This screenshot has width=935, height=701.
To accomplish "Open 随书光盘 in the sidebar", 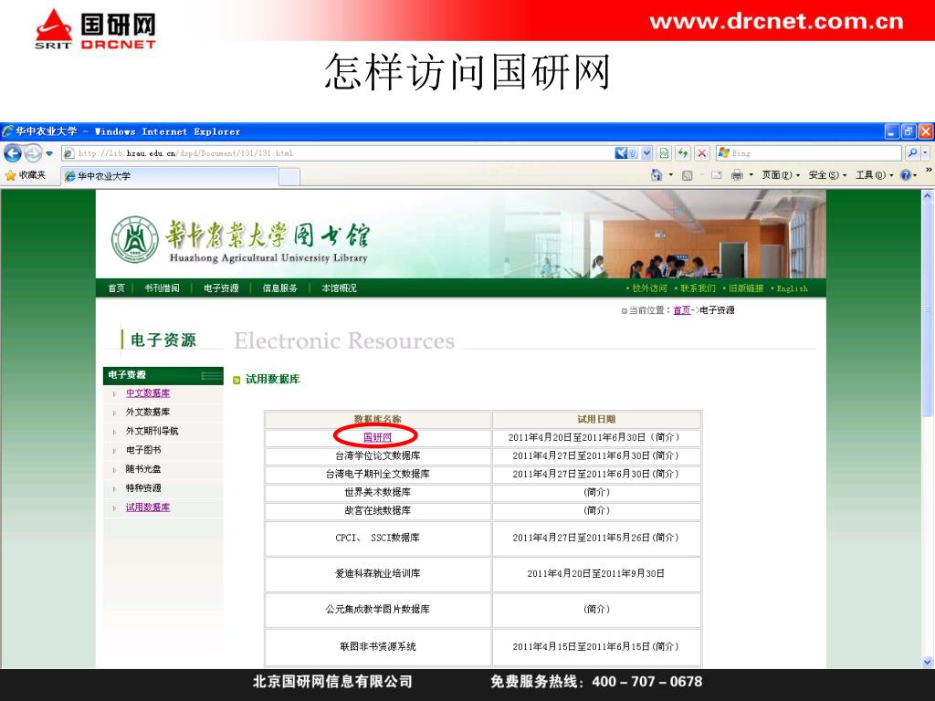I will [x=143, y=469].
